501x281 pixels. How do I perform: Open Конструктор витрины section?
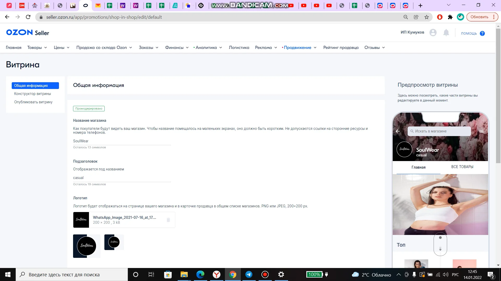click(33, 94)
